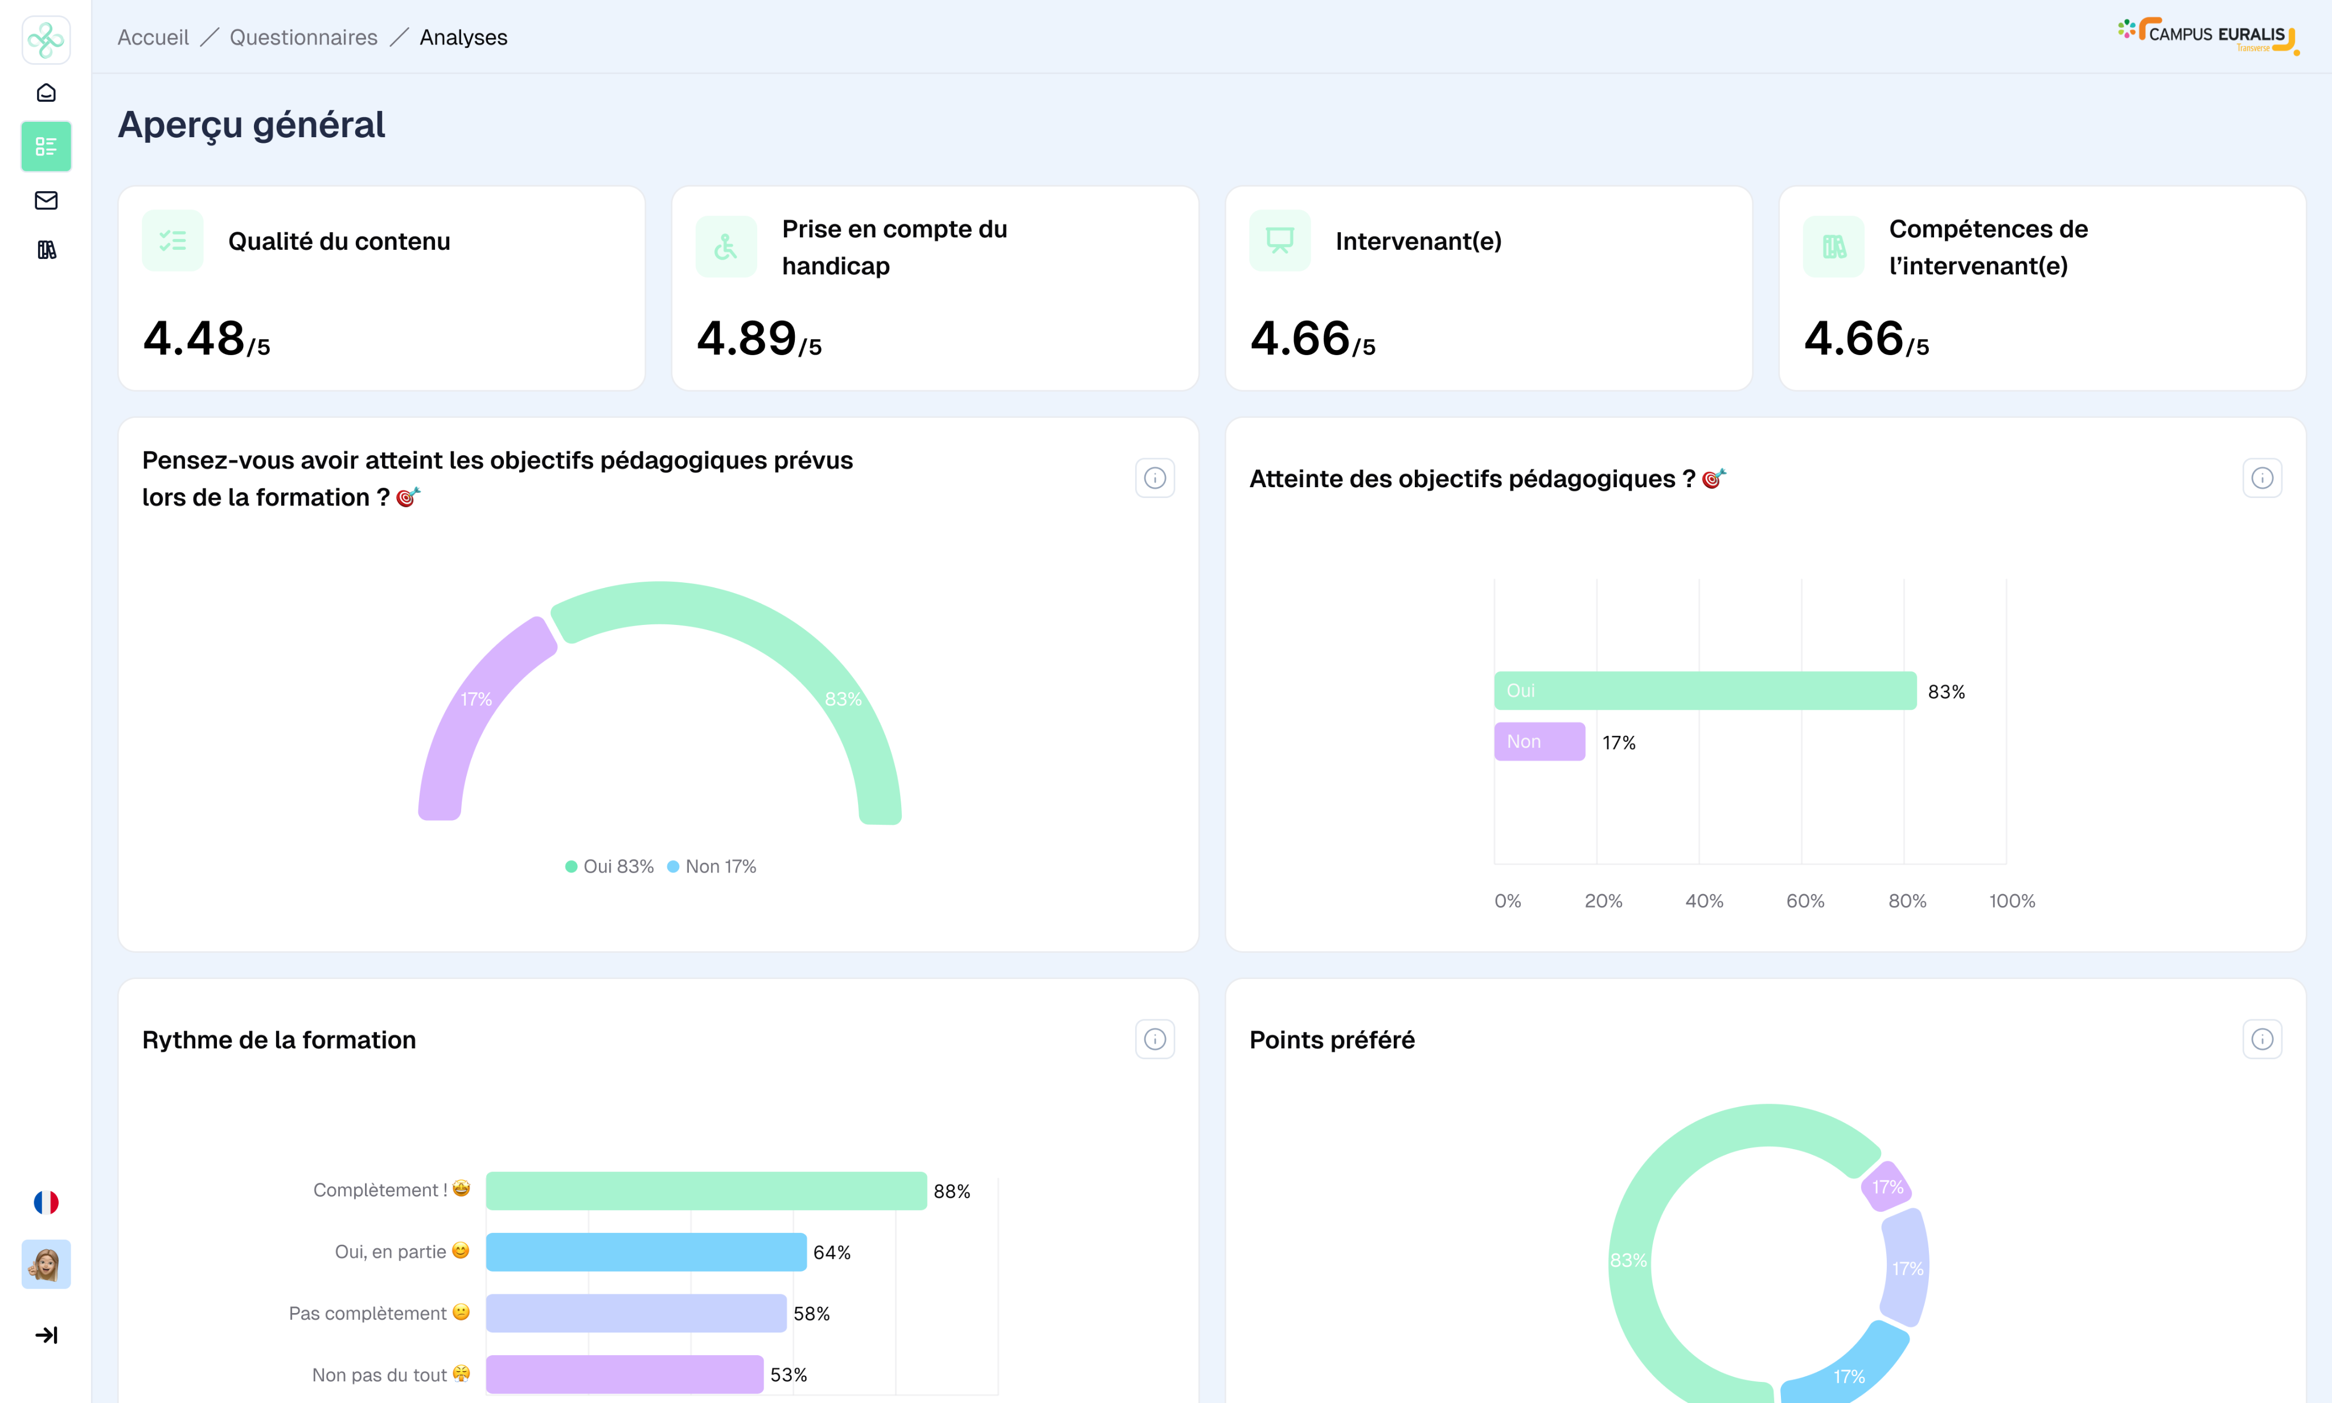
Task: Toggle the Non 17% legend entry
Action: click(712, 866)
